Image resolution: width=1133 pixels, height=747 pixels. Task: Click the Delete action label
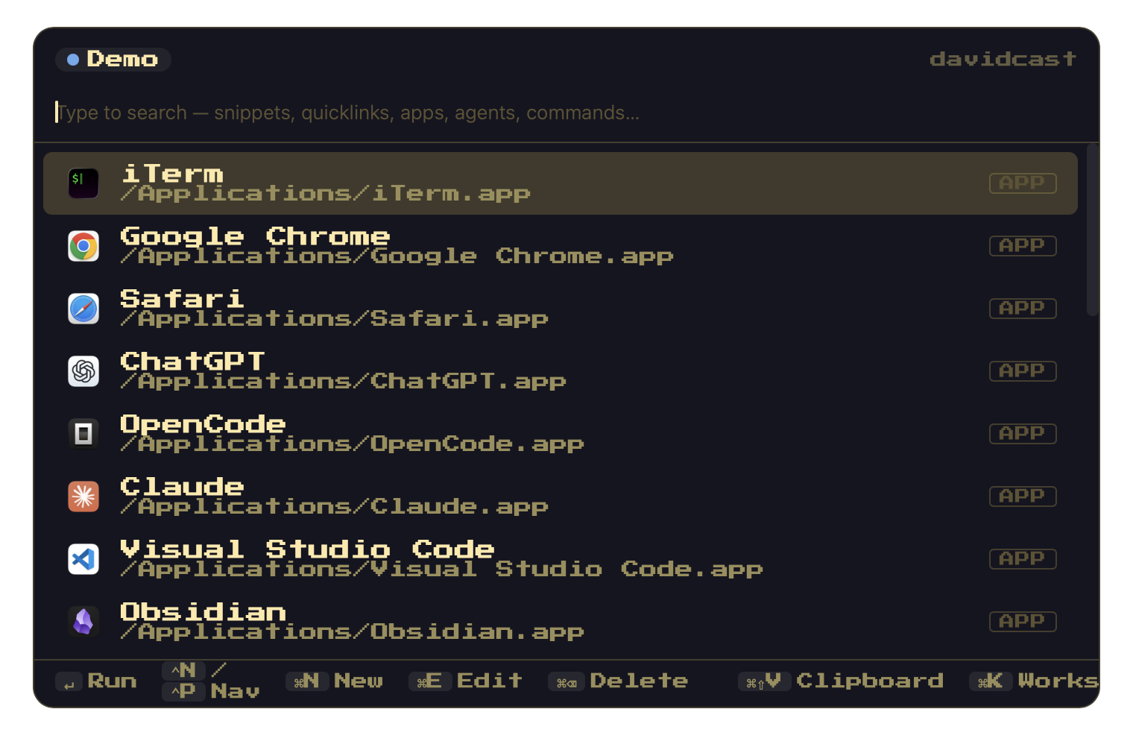(x=639, y=681)
